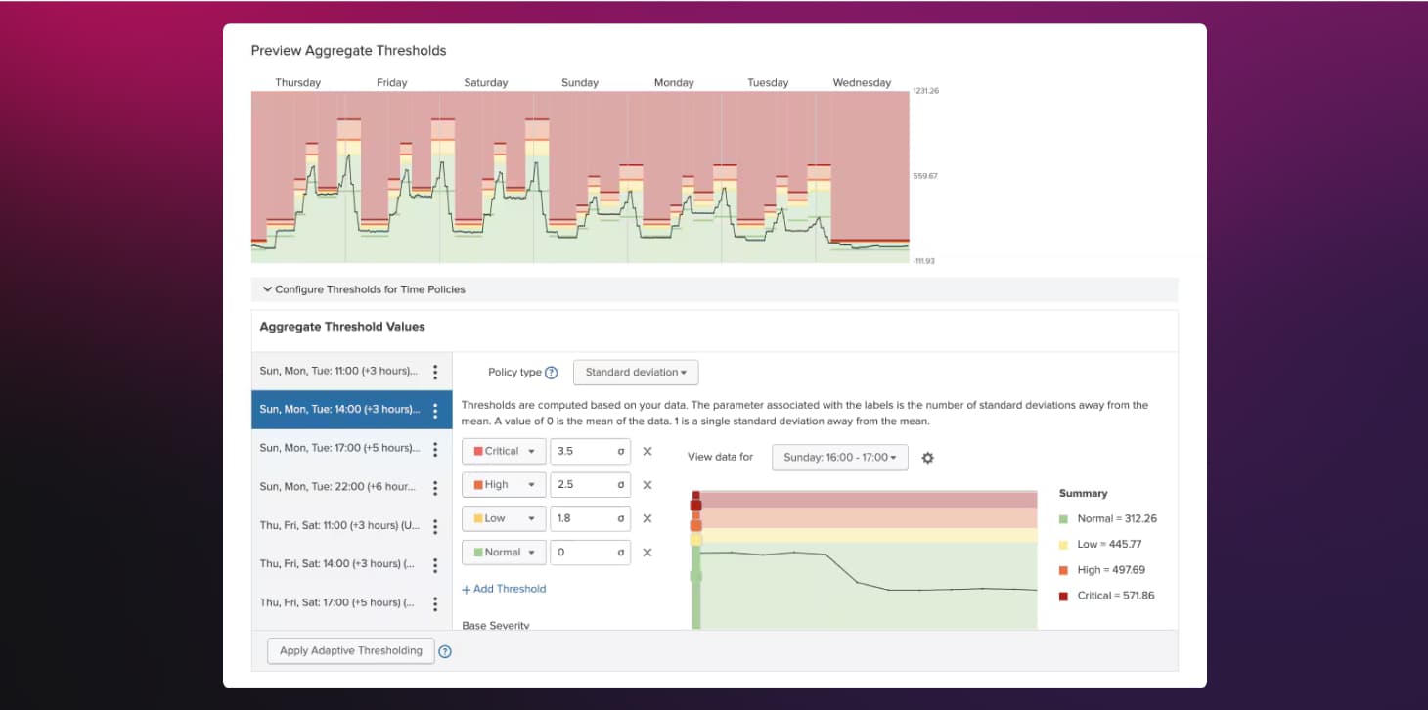Select the Thu, Fri, Sat: 11:00 policy

coord(337,525)
